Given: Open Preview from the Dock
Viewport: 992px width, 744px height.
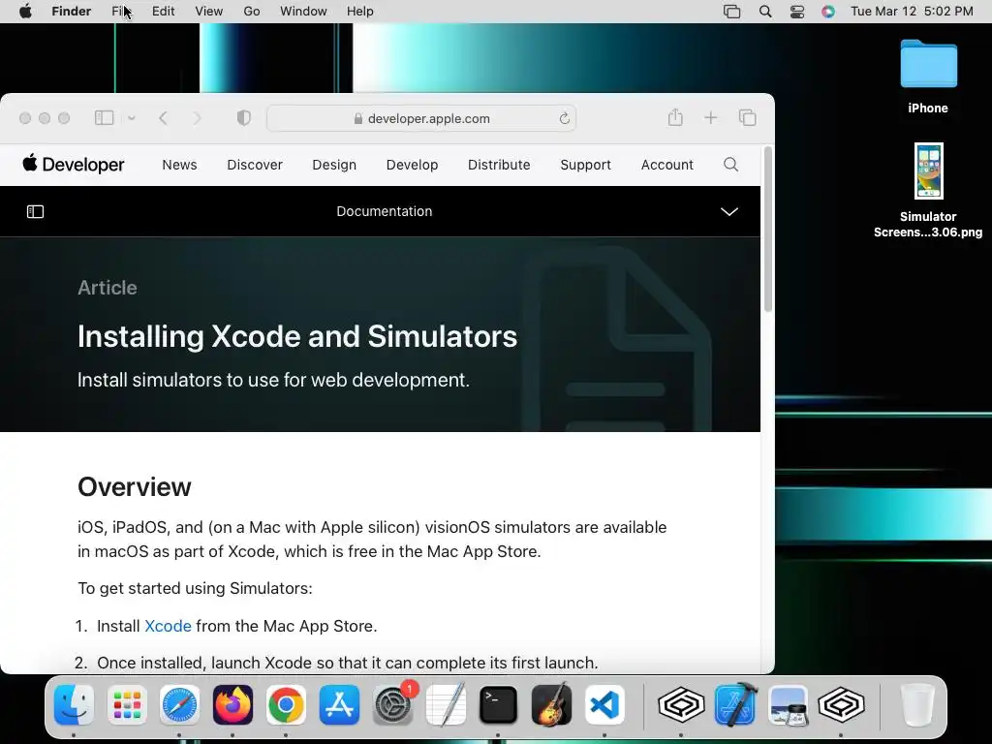Looking at the screenshot, I should coord(789,704).
